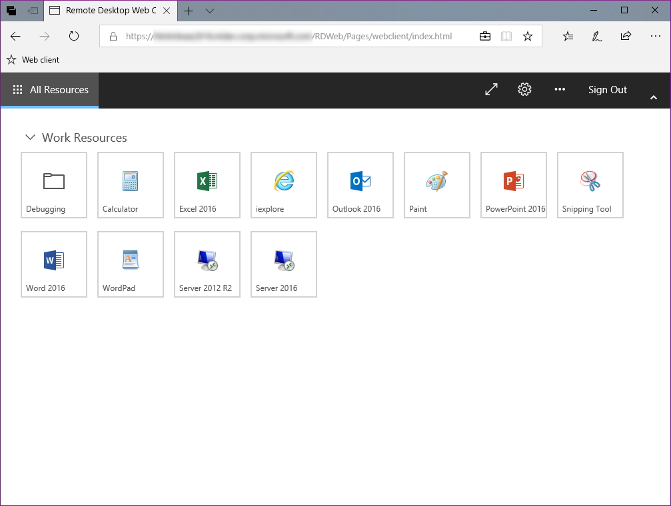Open the ellipsis overflow menu
671x506 pixels.
click(559, 89)
